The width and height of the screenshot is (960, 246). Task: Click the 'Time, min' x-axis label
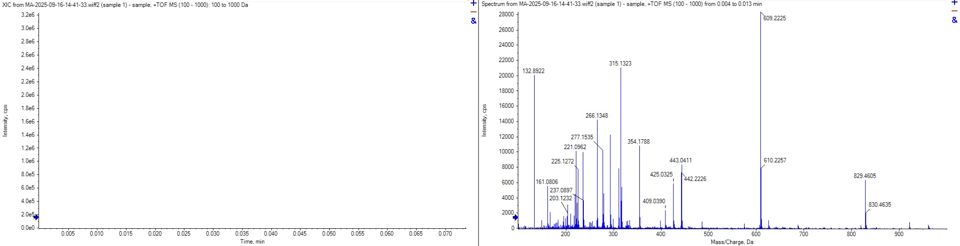(252, 242)
